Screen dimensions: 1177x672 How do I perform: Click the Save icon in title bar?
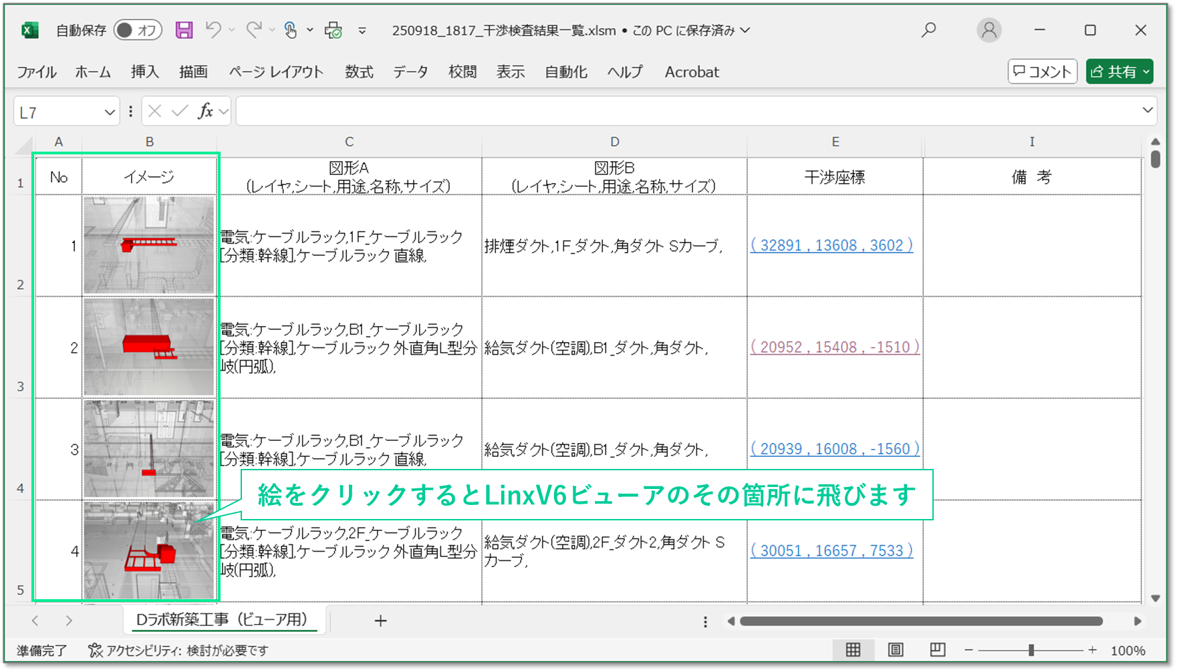(184, 30)
